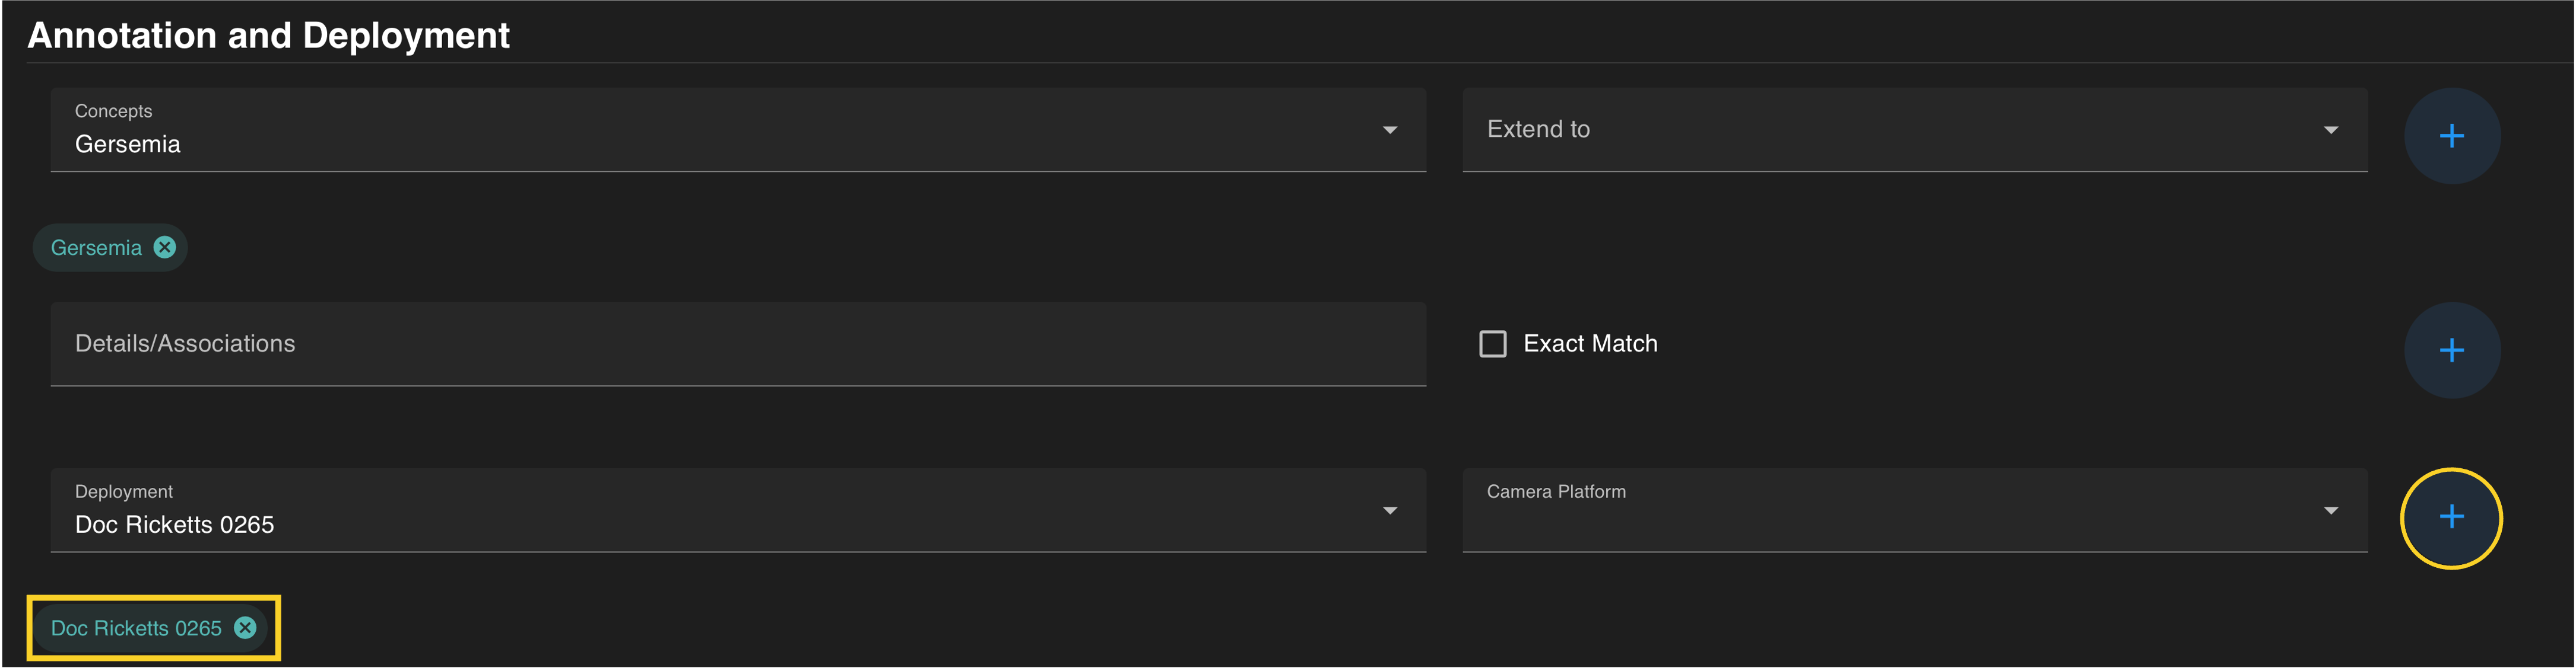The width and height of the screenshot is (2576, 668).
Task: Click the plus button beside Camera Platform
Action: click(2451, 517)
